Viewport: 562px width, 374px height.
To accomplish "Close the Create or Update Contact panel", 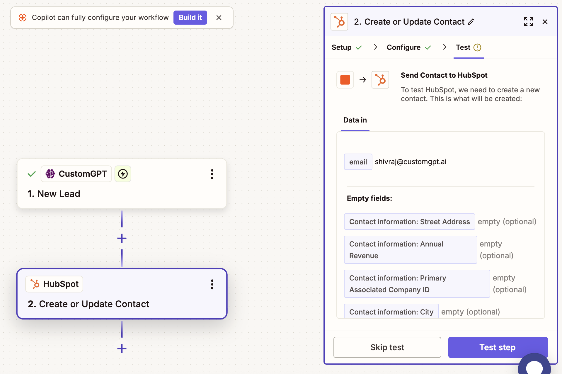I will (545, 22).
